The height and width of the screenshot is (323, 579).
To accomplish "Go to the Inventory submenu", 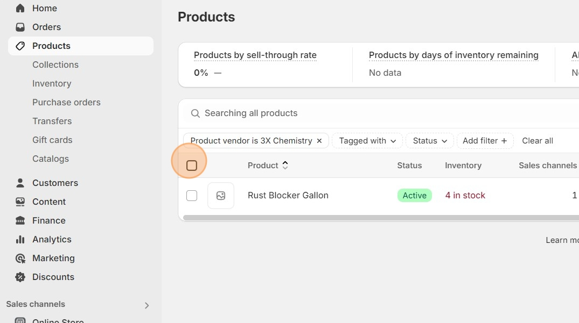I will coord(52,83).
